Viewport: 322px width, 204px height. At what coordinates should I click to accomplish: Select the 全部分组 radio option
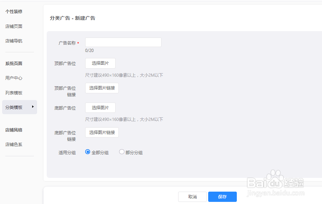[88, 152]
